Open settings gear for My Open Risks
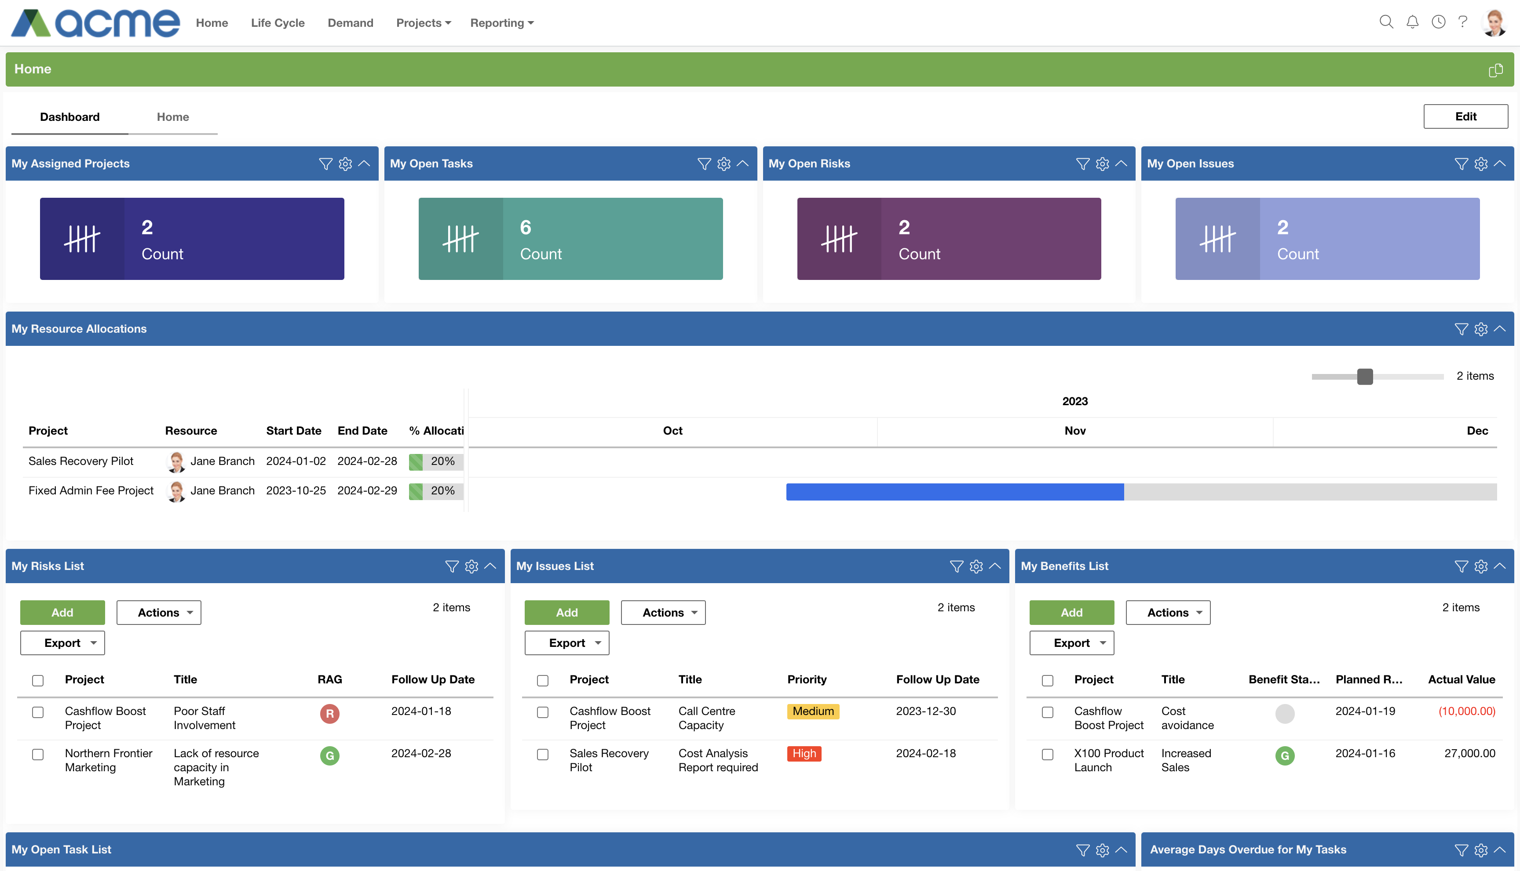Screen dimensions: 1520x871 (1102, 164)
